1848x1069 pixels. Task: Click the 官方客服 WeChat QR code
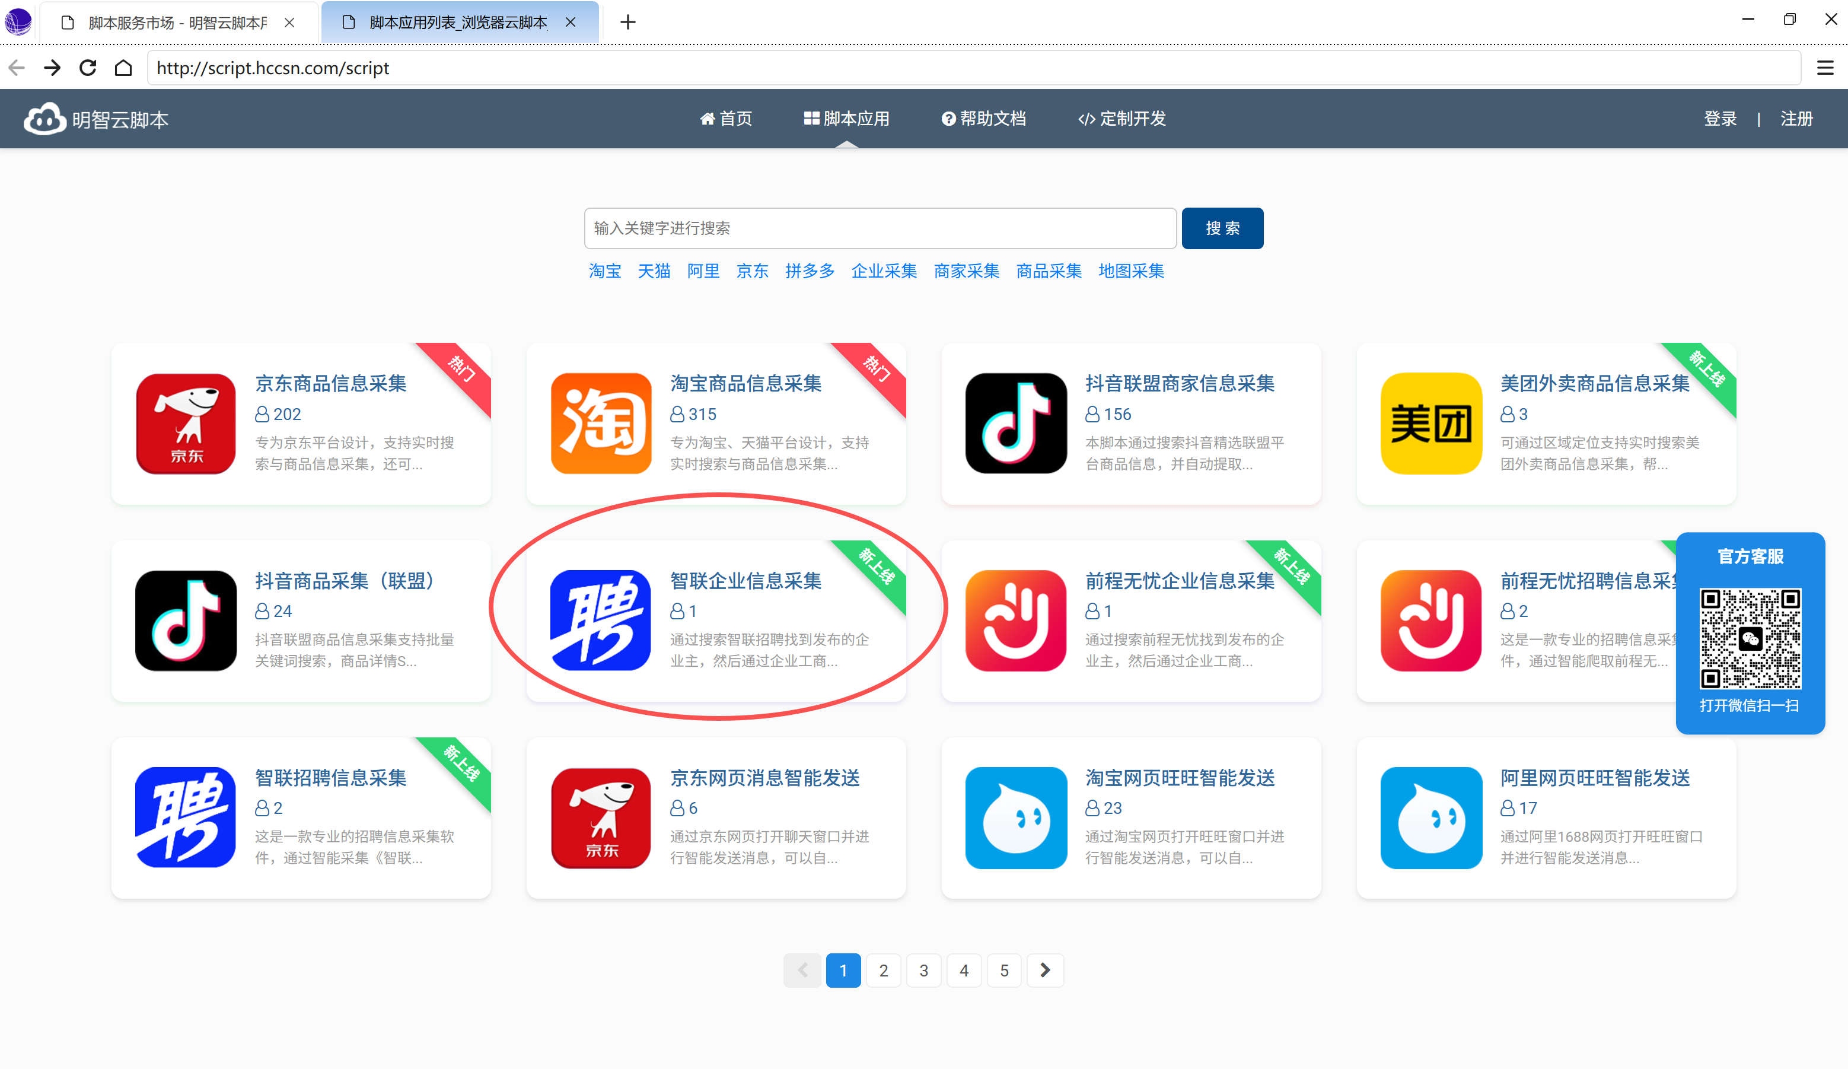(1750, 638)
